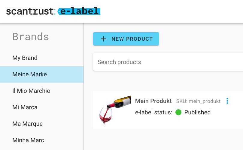Viewport: 243px width, 150px height.
Task: Click the blue e-label tag logo
Action: pyautogui.click(x=78, y=11)
